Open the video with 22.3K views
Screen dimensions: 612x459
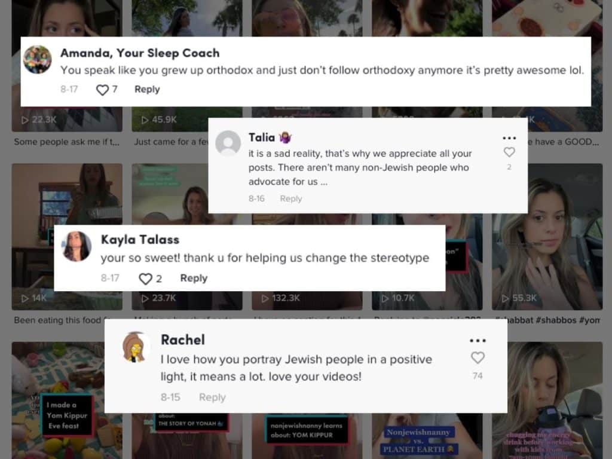pyautogui.click(x=67, y=119)
